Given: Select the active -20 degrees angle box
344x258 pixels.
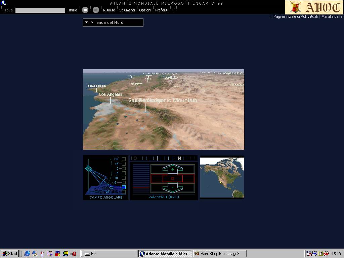Looking at the screenshot, I should pos(124,187).
